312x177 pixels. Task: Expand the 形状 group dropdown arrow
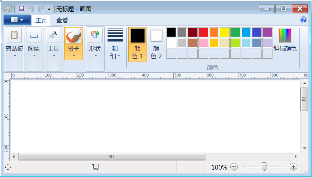[x=96, y=56]
